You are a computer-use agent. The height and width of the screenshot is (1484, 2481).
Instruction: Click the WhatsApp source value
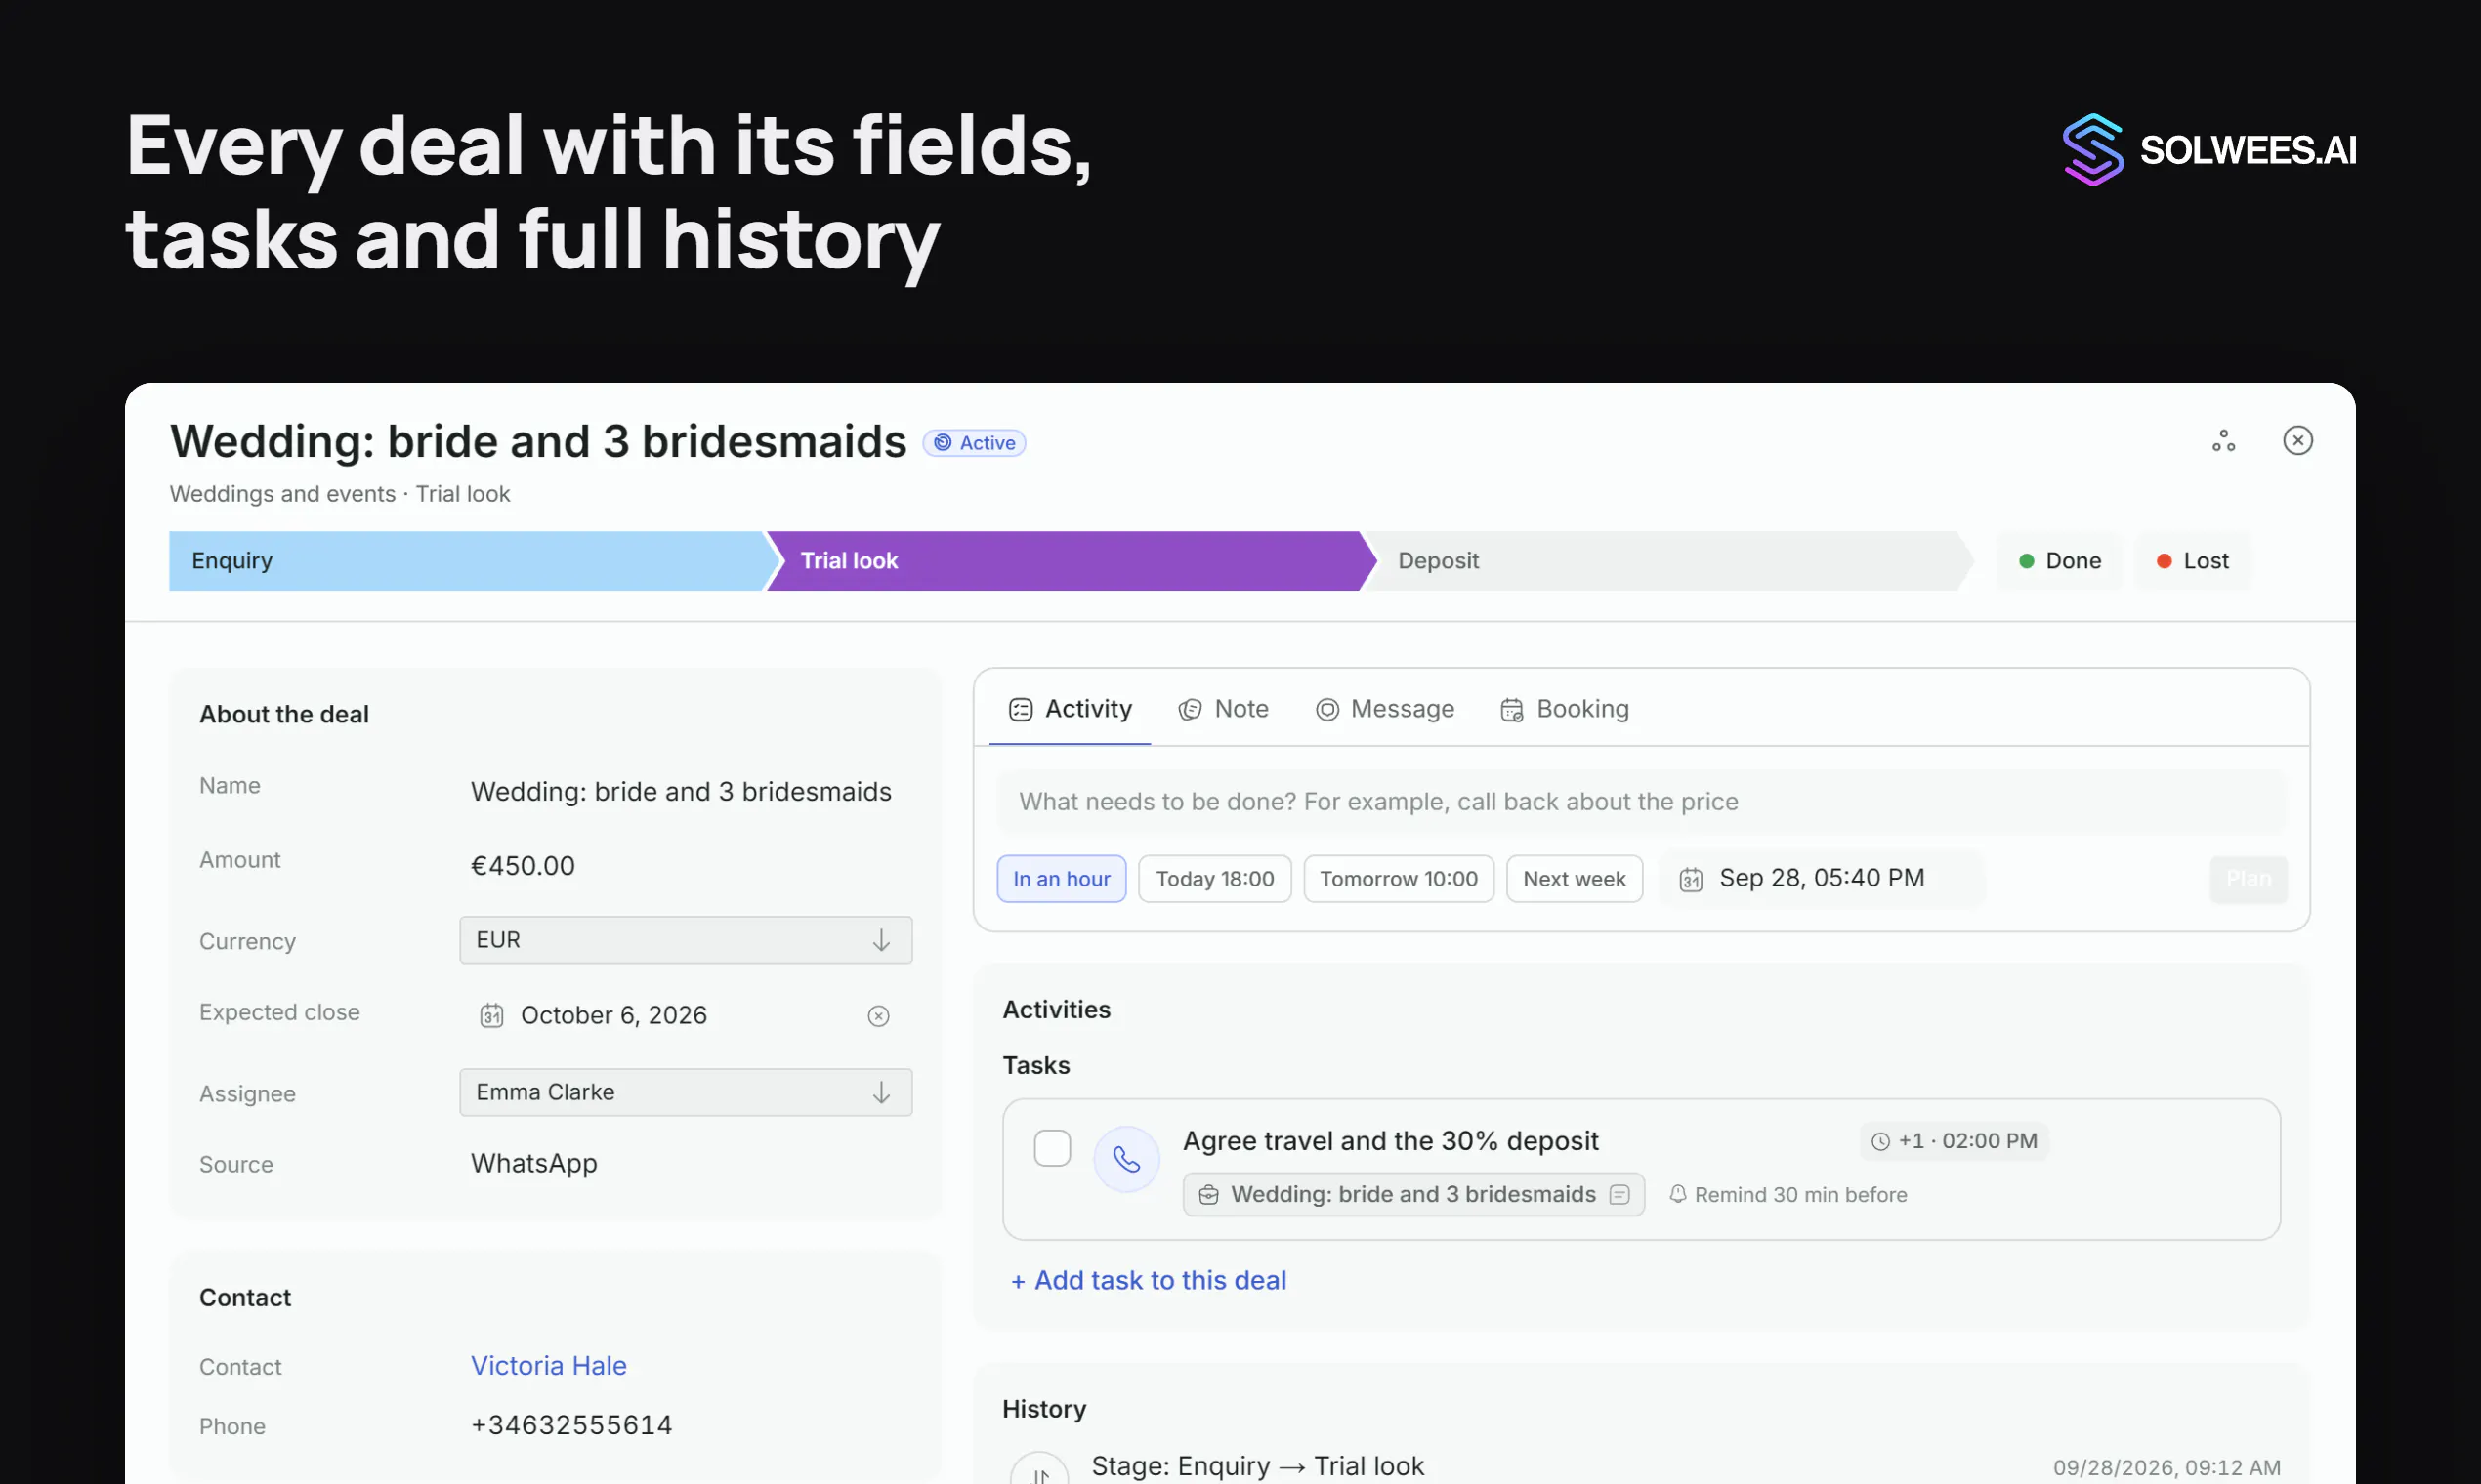534,1164
